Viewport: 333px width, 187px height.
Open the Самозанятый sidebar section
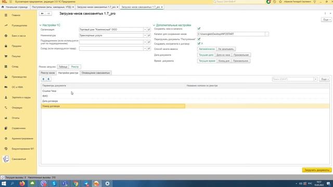pyautogui.click(x=19, y=159)
